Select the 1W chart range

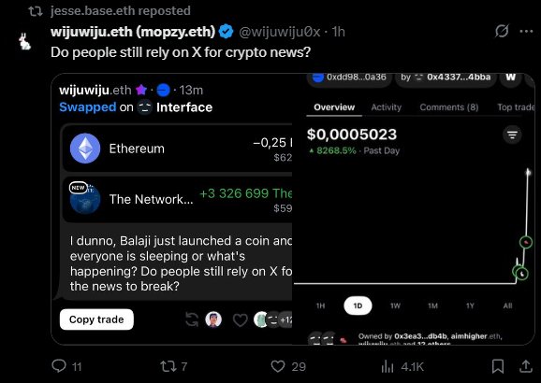tap(395, 305)
